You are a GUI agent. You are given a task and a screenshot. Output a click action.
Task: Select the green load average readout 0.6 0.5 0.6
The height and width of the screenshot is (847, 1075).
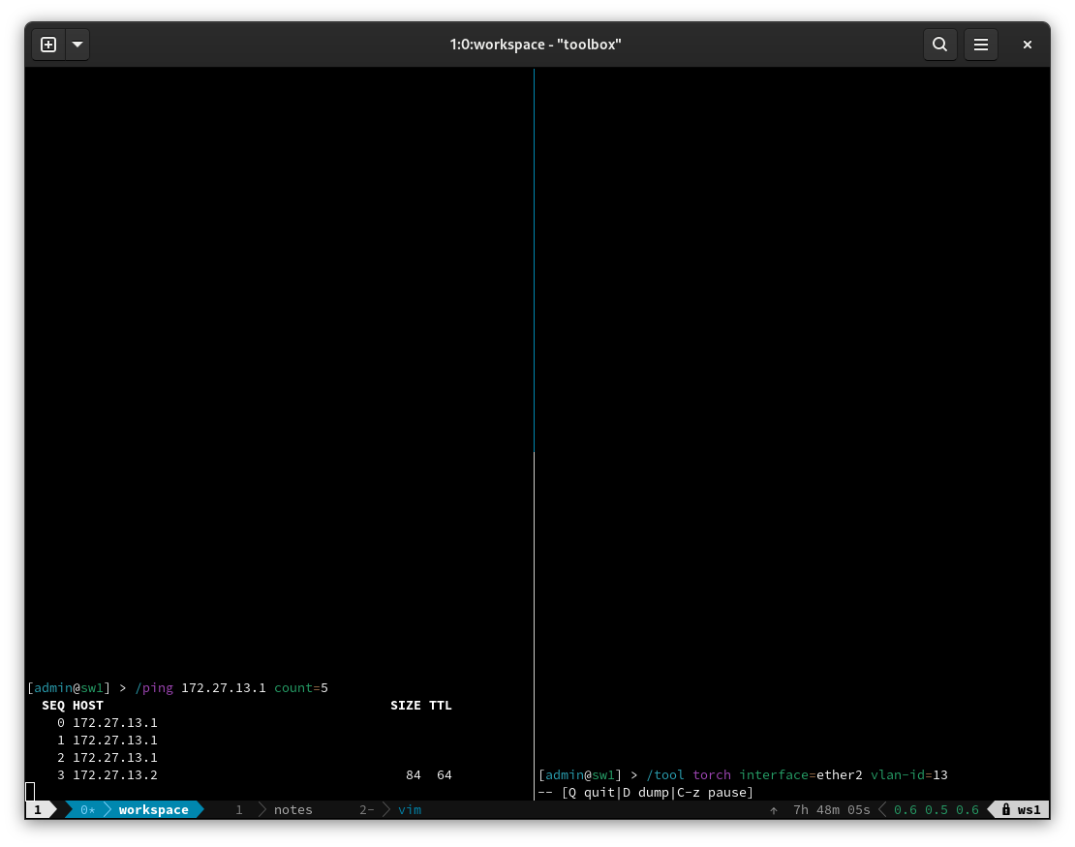pos(936,809)
